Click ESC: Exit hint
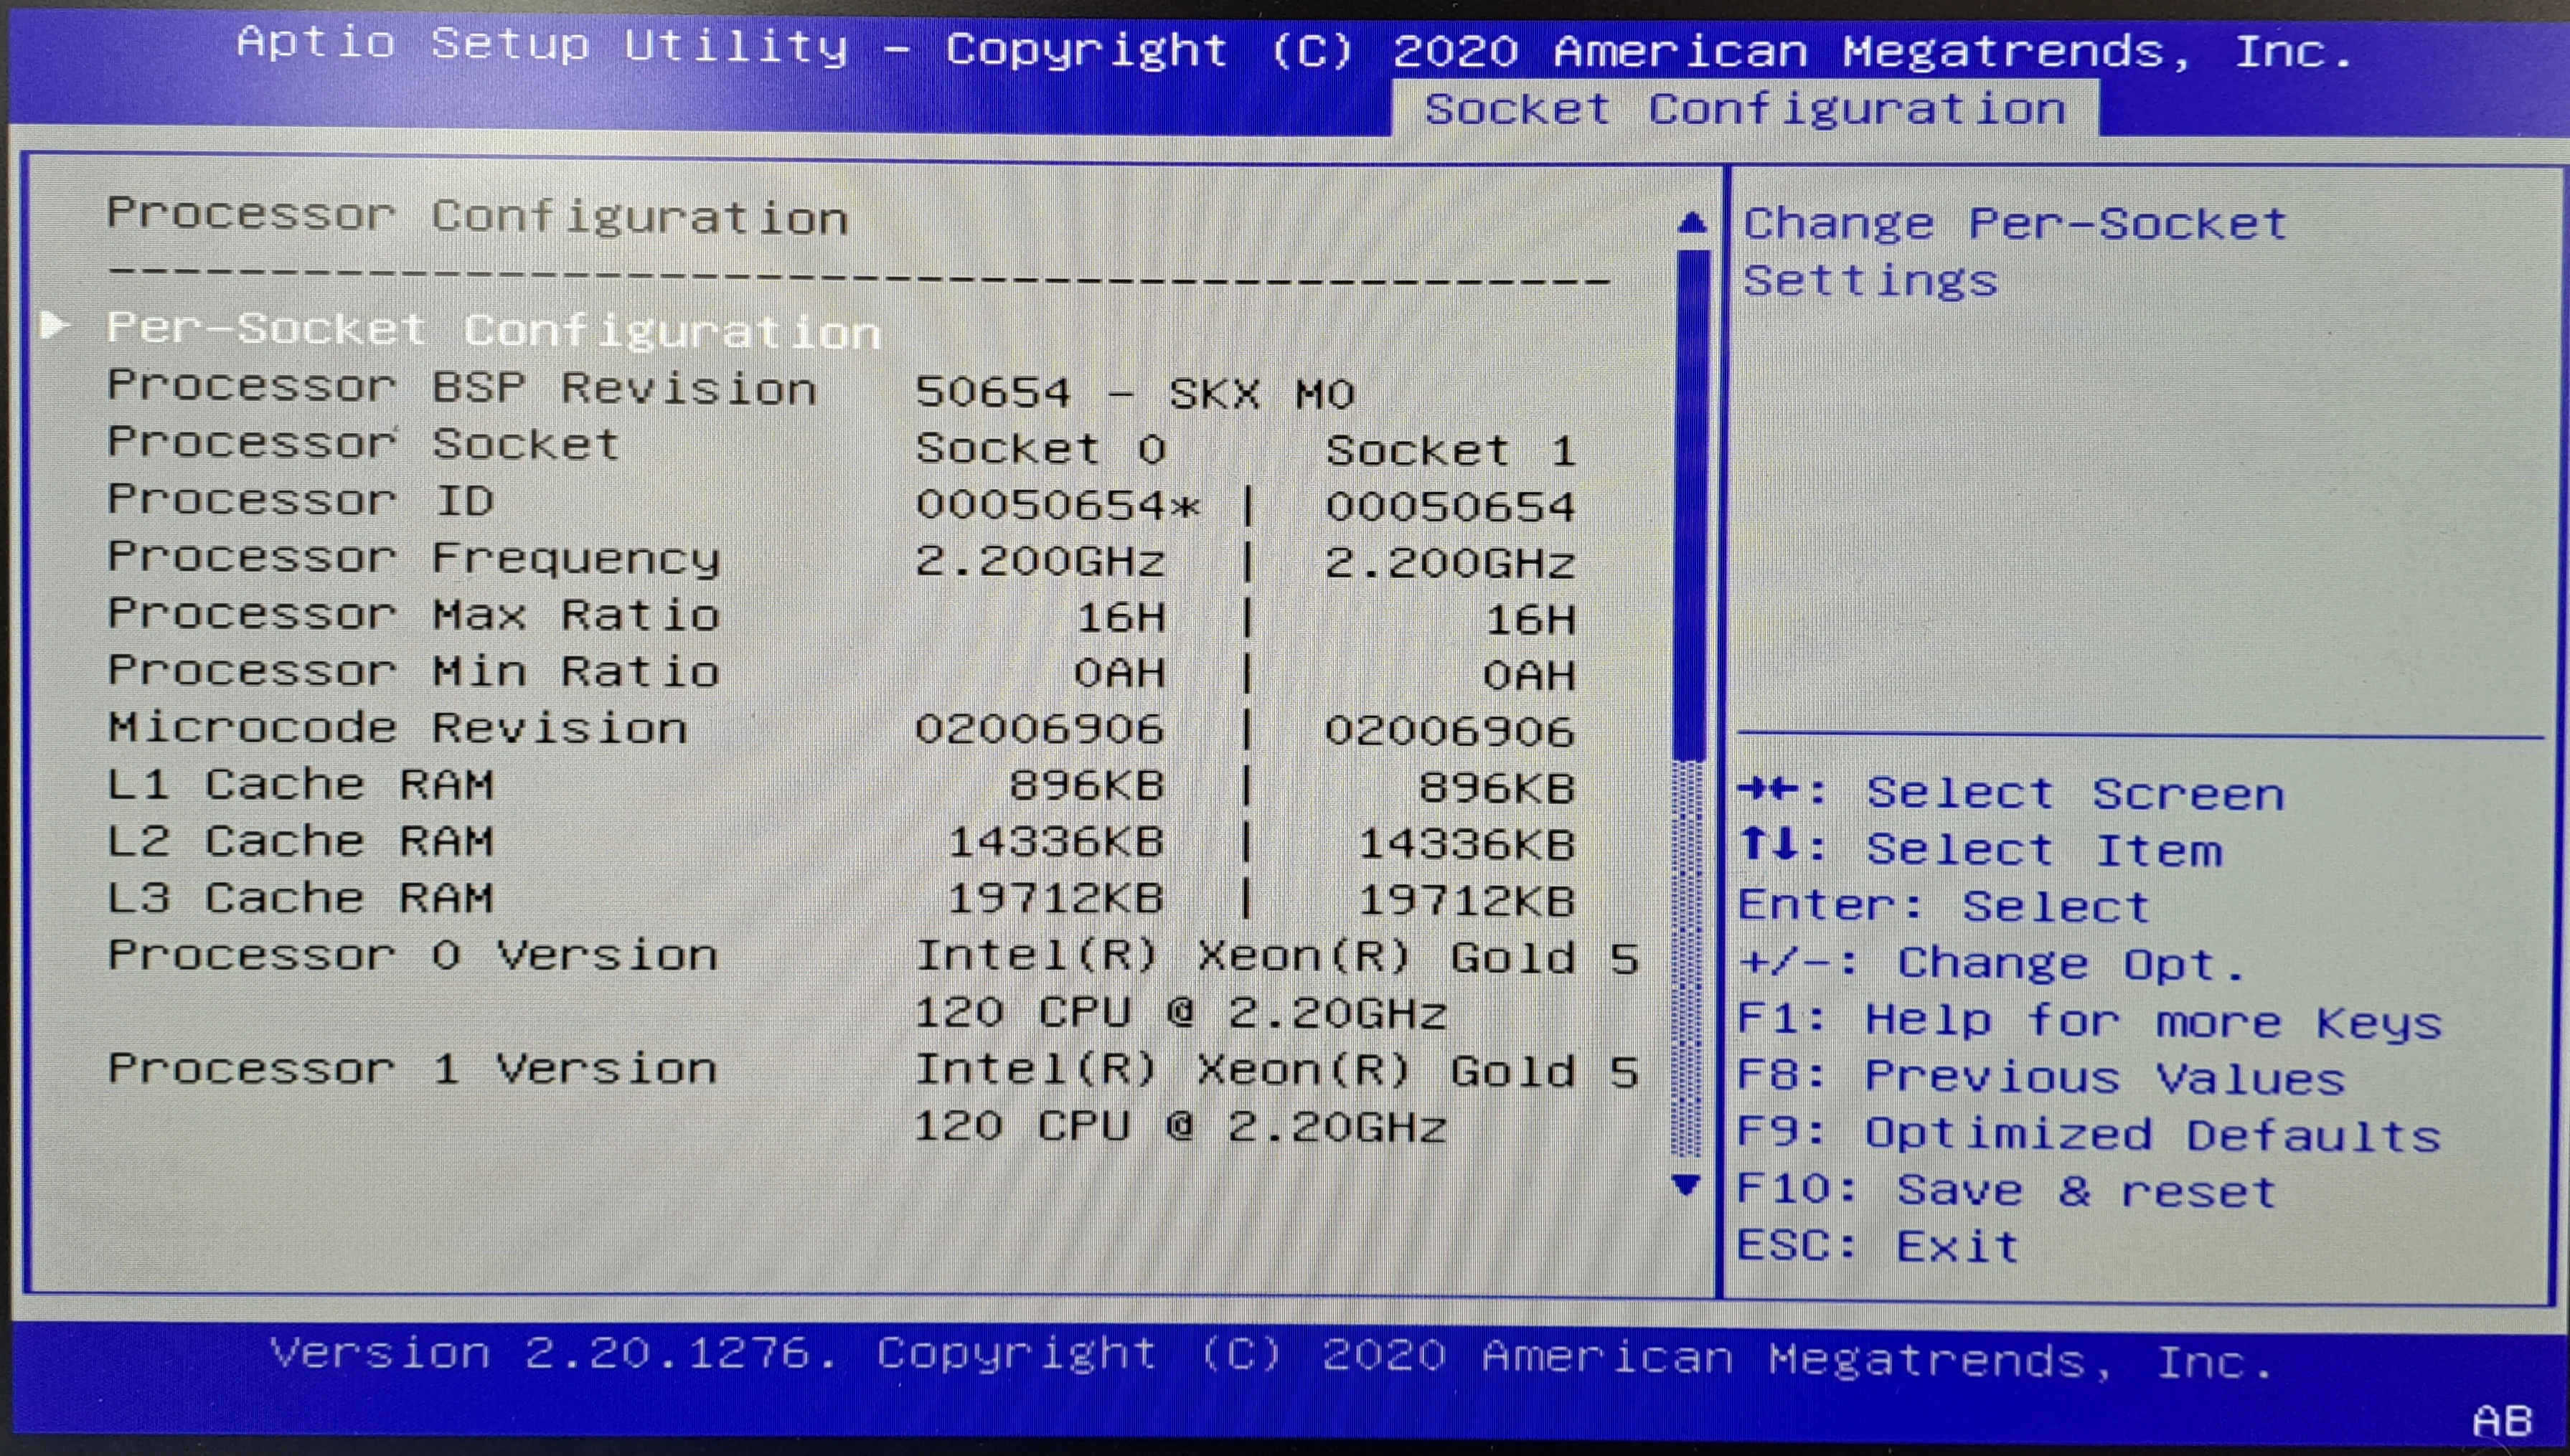Viewport: 2570px width, 1456px height. [x=1879, y=1246]
